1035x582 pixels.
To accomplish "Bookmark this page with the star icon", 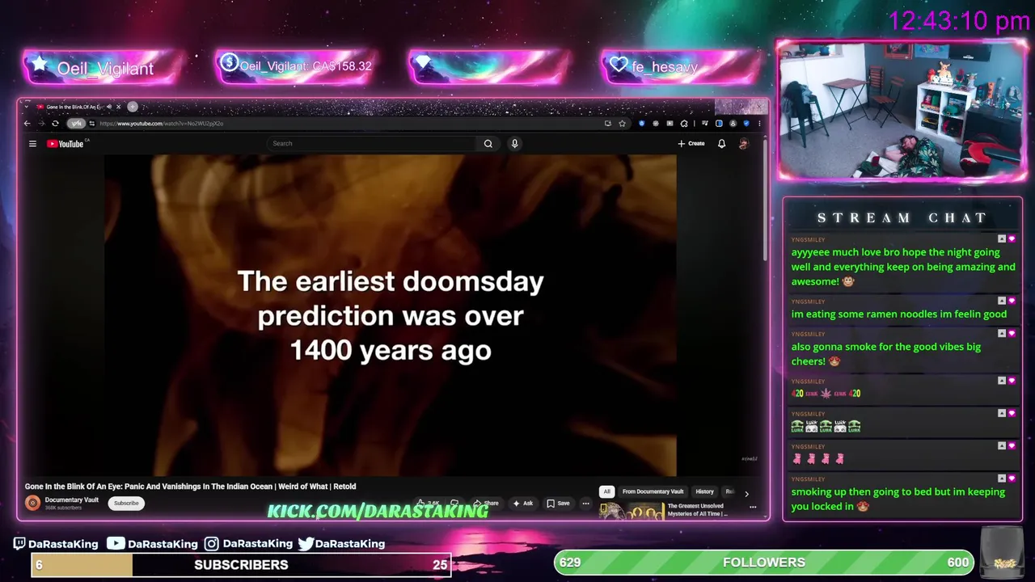I will [x=622, y=124].
